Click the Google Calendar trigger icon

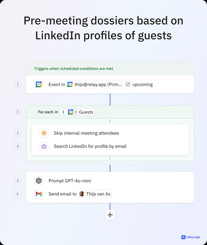(39, 85)
